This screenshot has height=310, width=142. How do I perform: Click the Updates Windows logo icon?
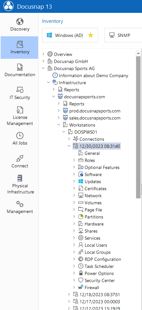click(x=81, y=182)
